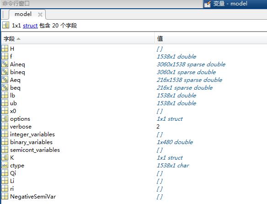Click the ub 1538x1 double value

176,103
